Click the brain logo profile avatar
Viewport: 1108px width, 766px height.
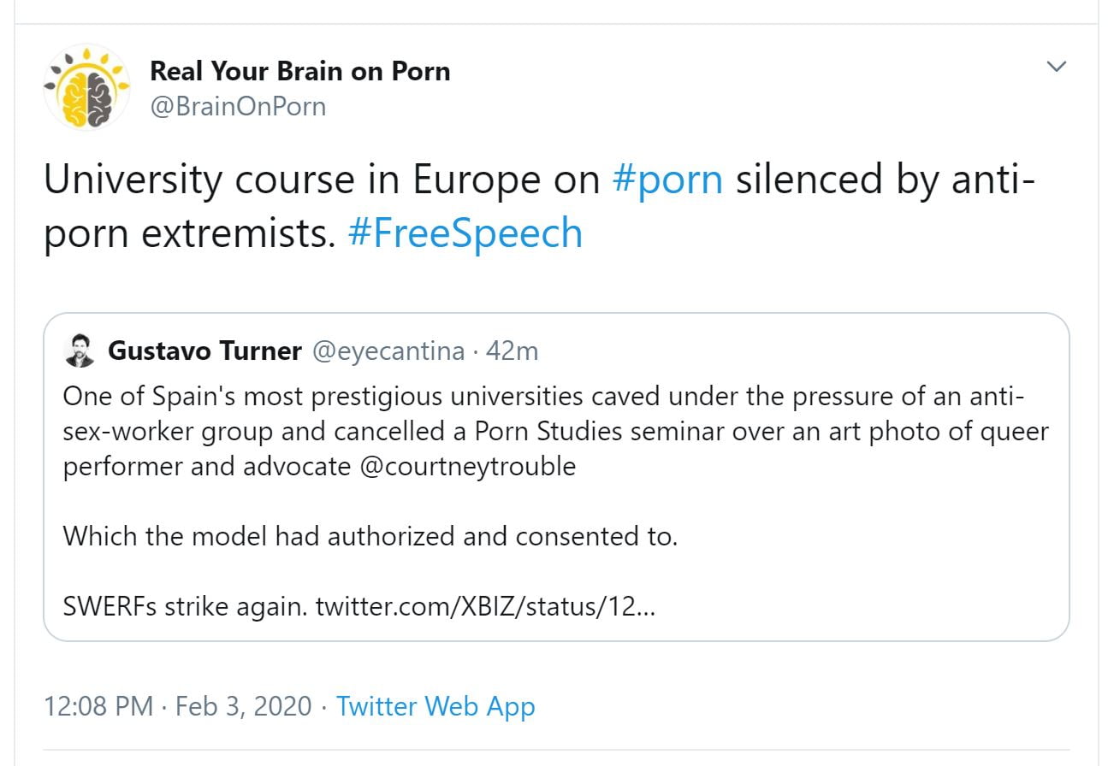click(x=86, y=86)
